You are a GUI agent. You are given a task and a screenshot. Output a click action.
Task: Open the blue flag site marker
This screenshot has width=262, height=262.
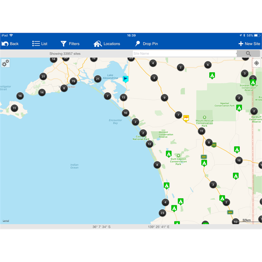click(125, 79)
